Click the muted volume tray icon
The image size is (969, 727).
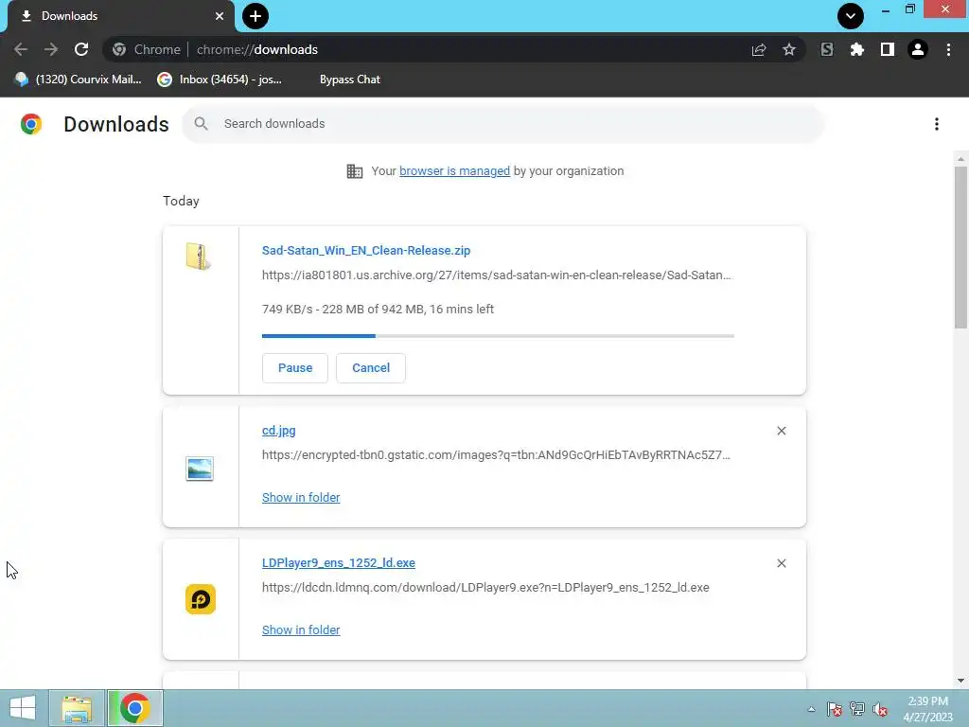click(x=879, y=709)
